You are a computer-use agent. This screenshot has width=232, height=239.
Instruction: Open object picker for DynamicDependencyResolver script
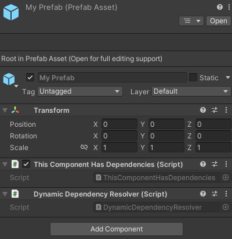pos(226,207)
